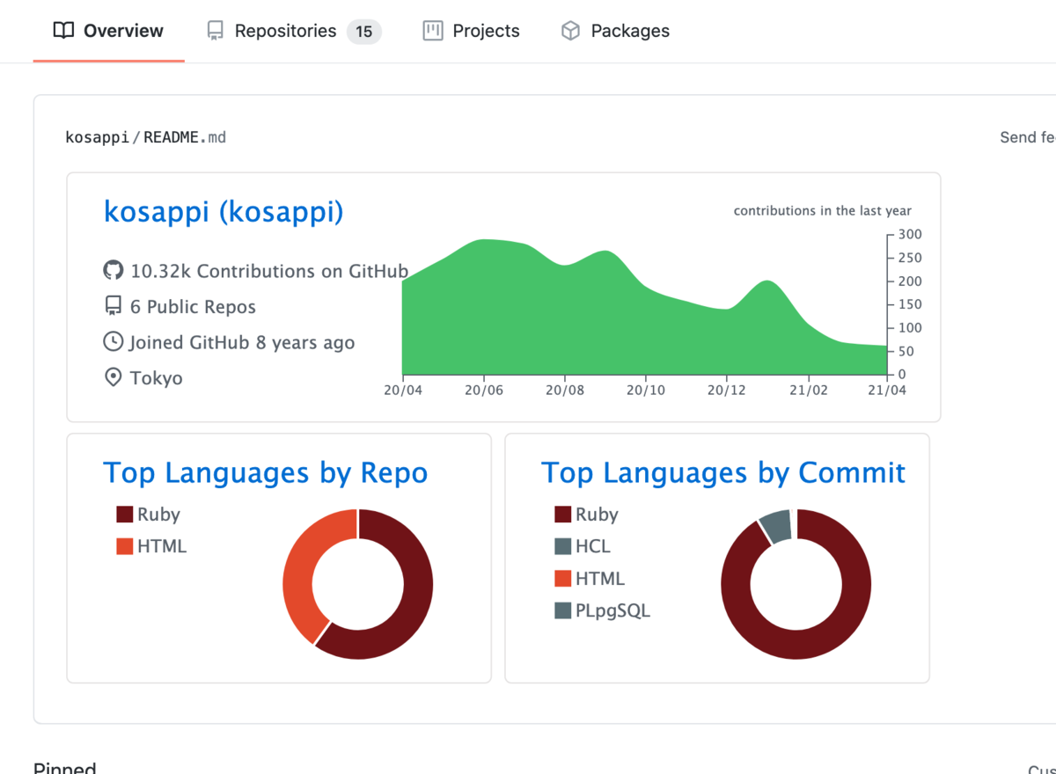Click the clock icon beside Joined GitHub
Viewport: 1056px width, 774px height.
[x=113, y=341]
